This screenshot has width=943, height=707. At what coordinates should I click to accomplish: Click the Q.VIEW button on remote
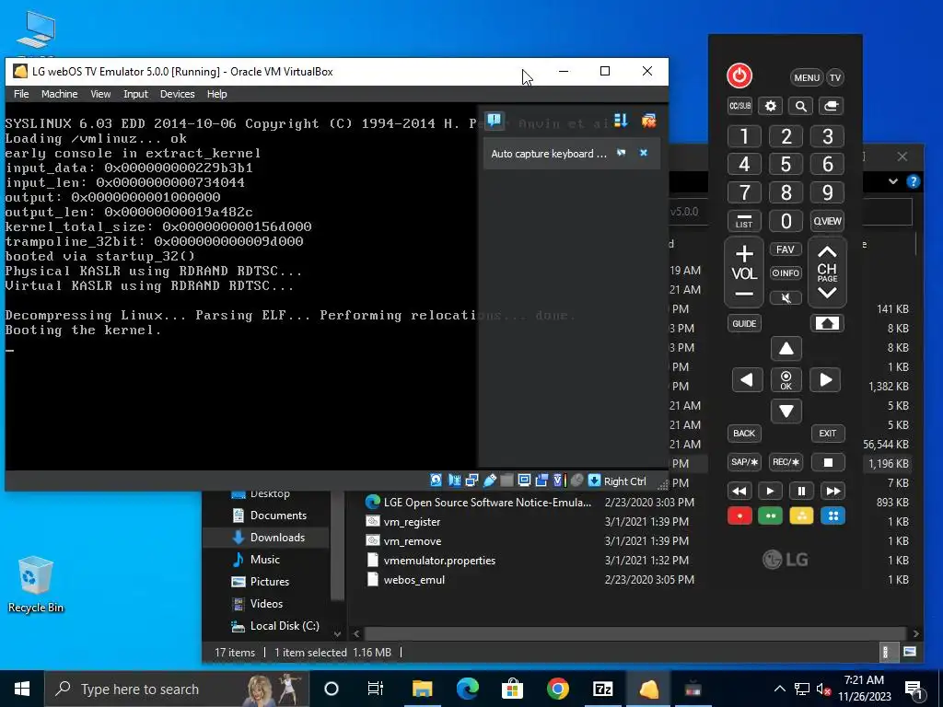828,221
